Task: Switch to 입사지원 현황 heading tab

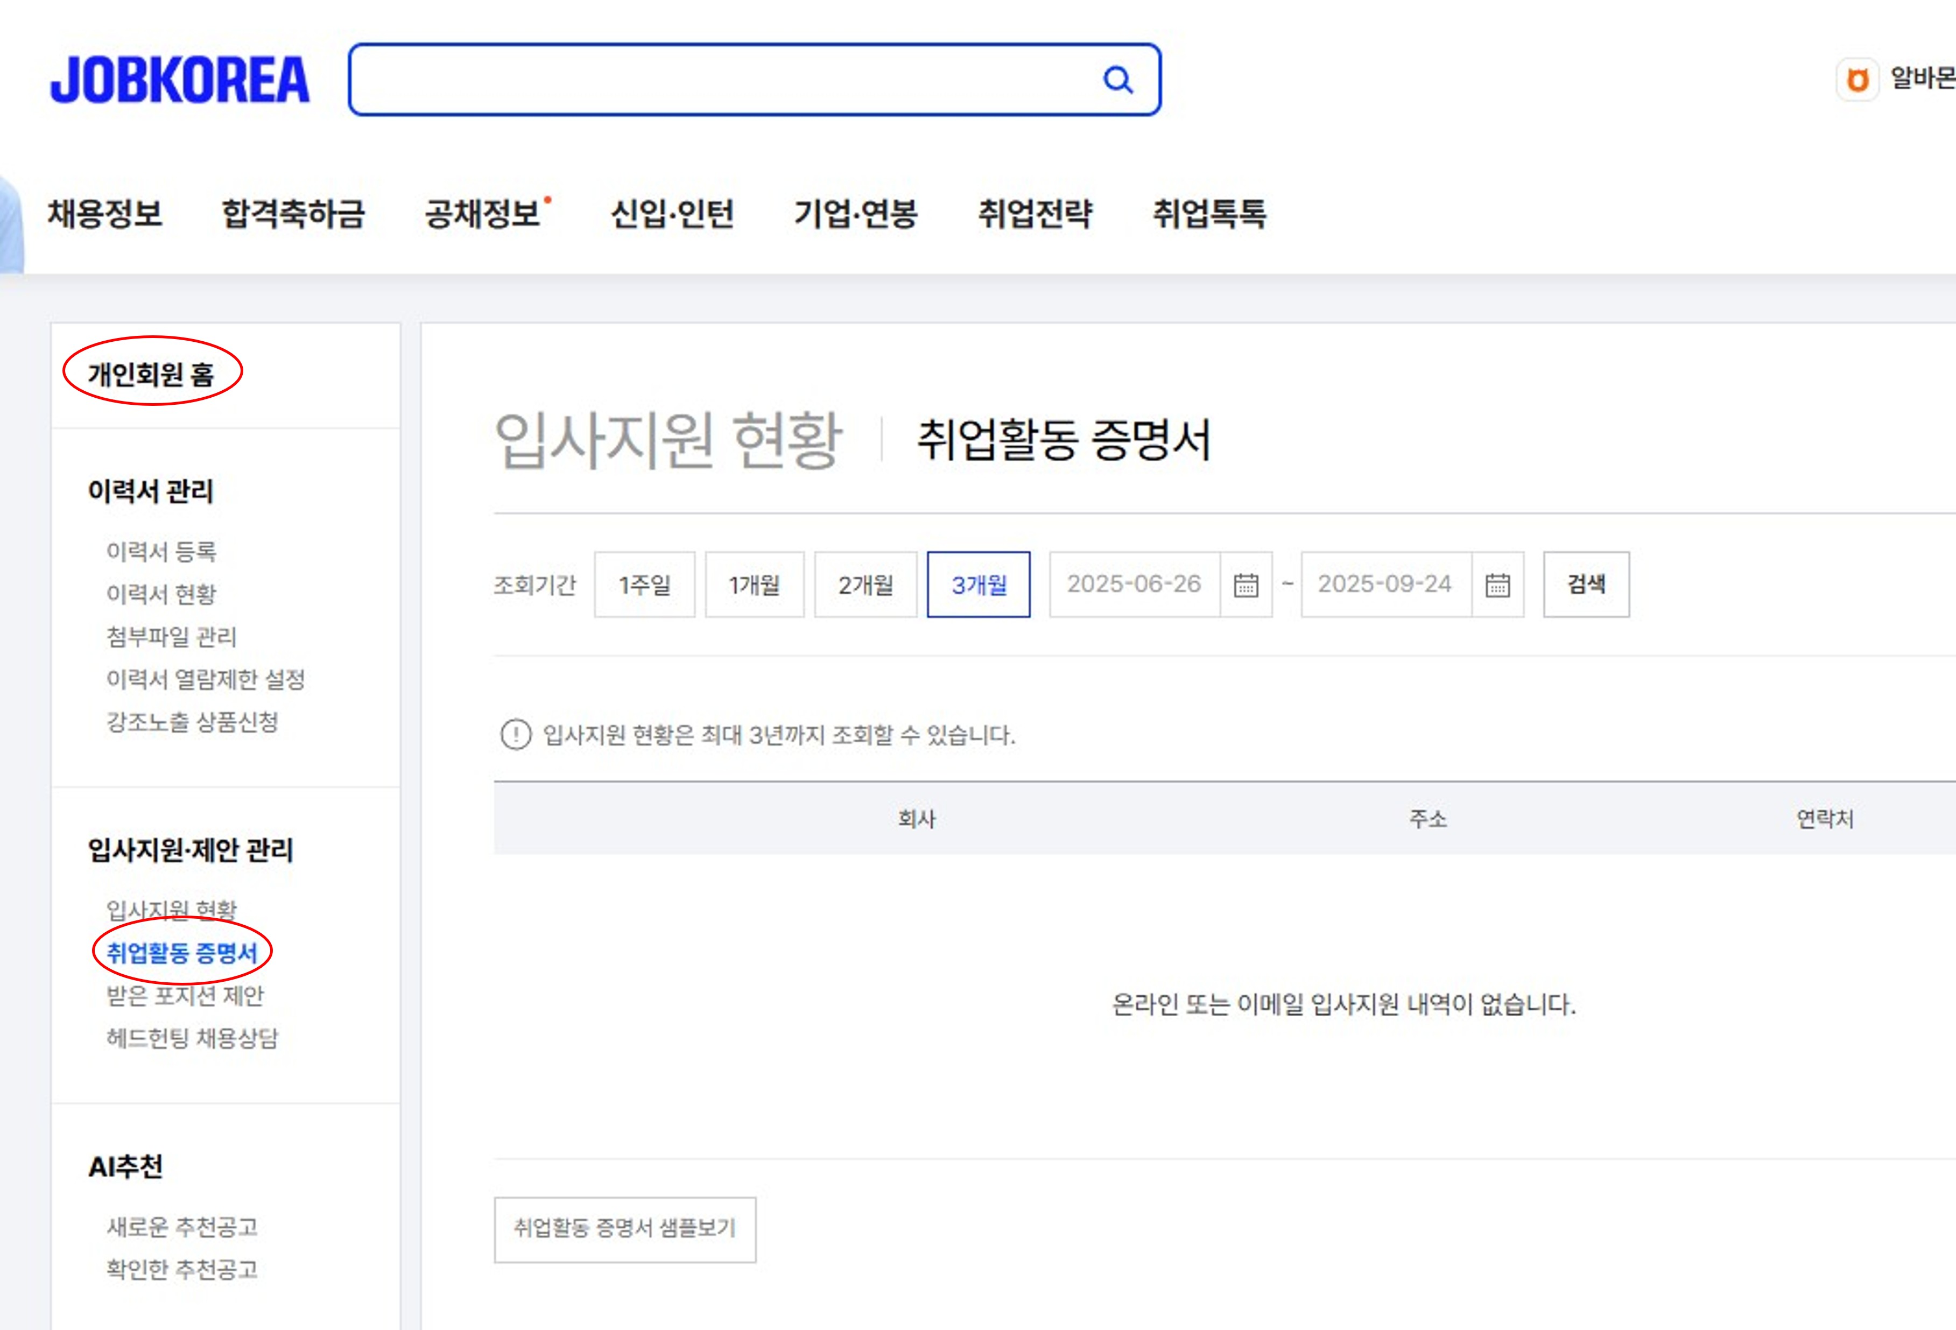Action: [x=669, y=439]
